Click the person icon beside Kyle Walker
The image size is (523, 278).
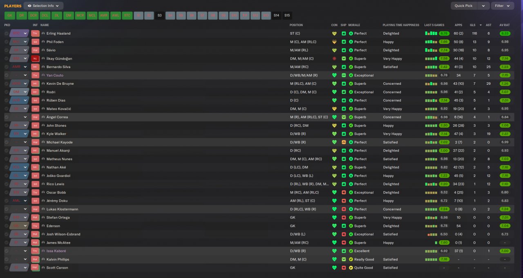43,134
